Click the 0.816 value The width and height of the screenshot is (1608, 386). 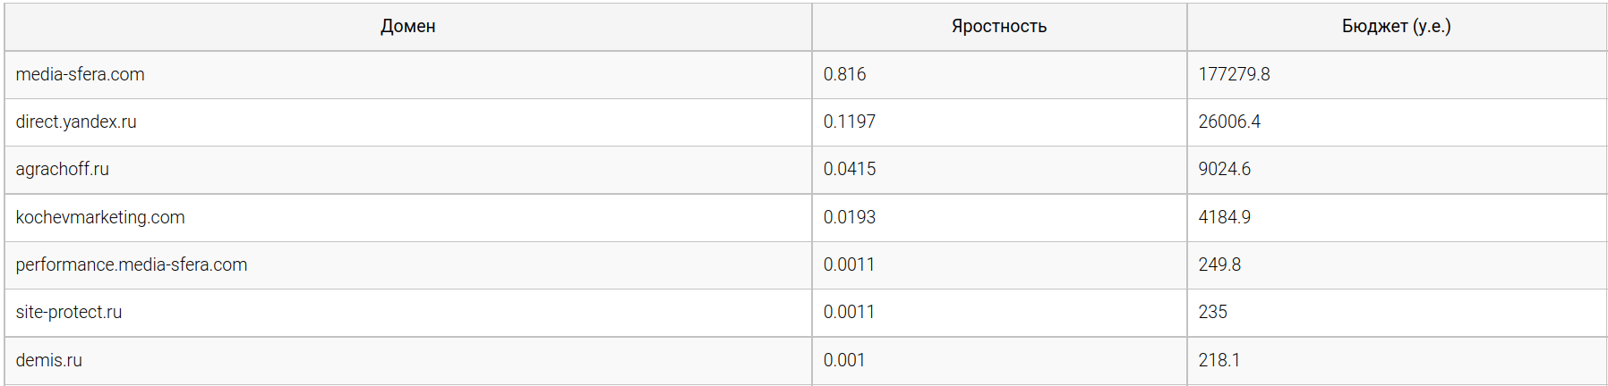coord(844,74)
